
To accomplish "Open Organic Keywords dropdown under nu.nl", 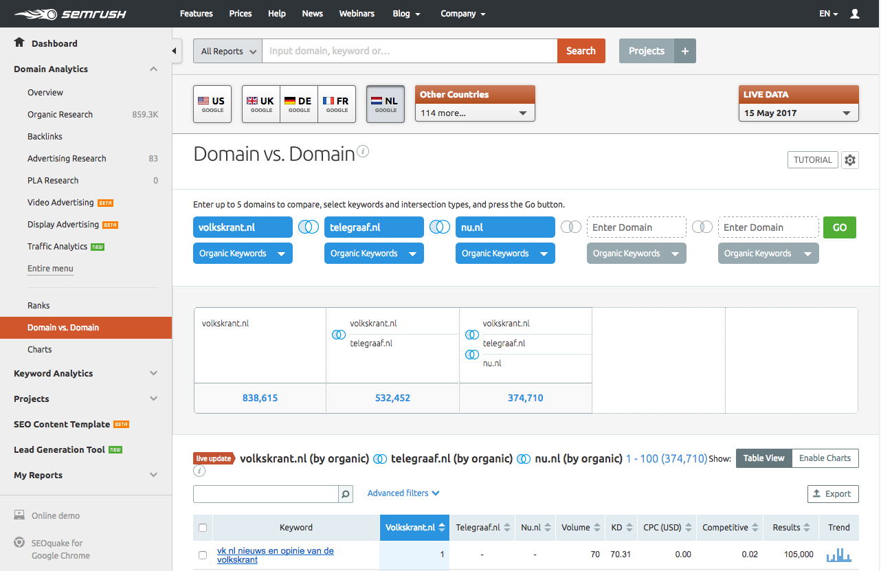I will pos(505,254).
